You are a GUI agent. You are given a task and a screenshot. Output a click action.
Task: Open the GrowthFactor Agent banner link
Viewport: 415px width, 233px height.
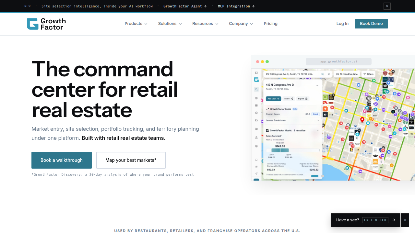coord(185,6)
